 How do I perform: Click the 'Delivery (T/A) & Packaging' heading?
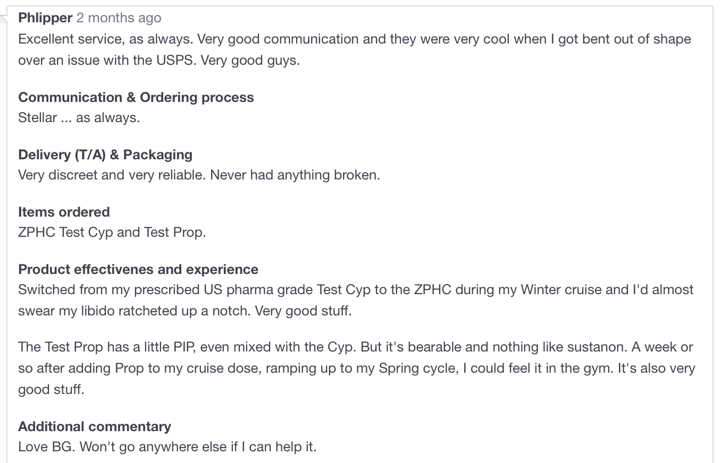(105, 155)
